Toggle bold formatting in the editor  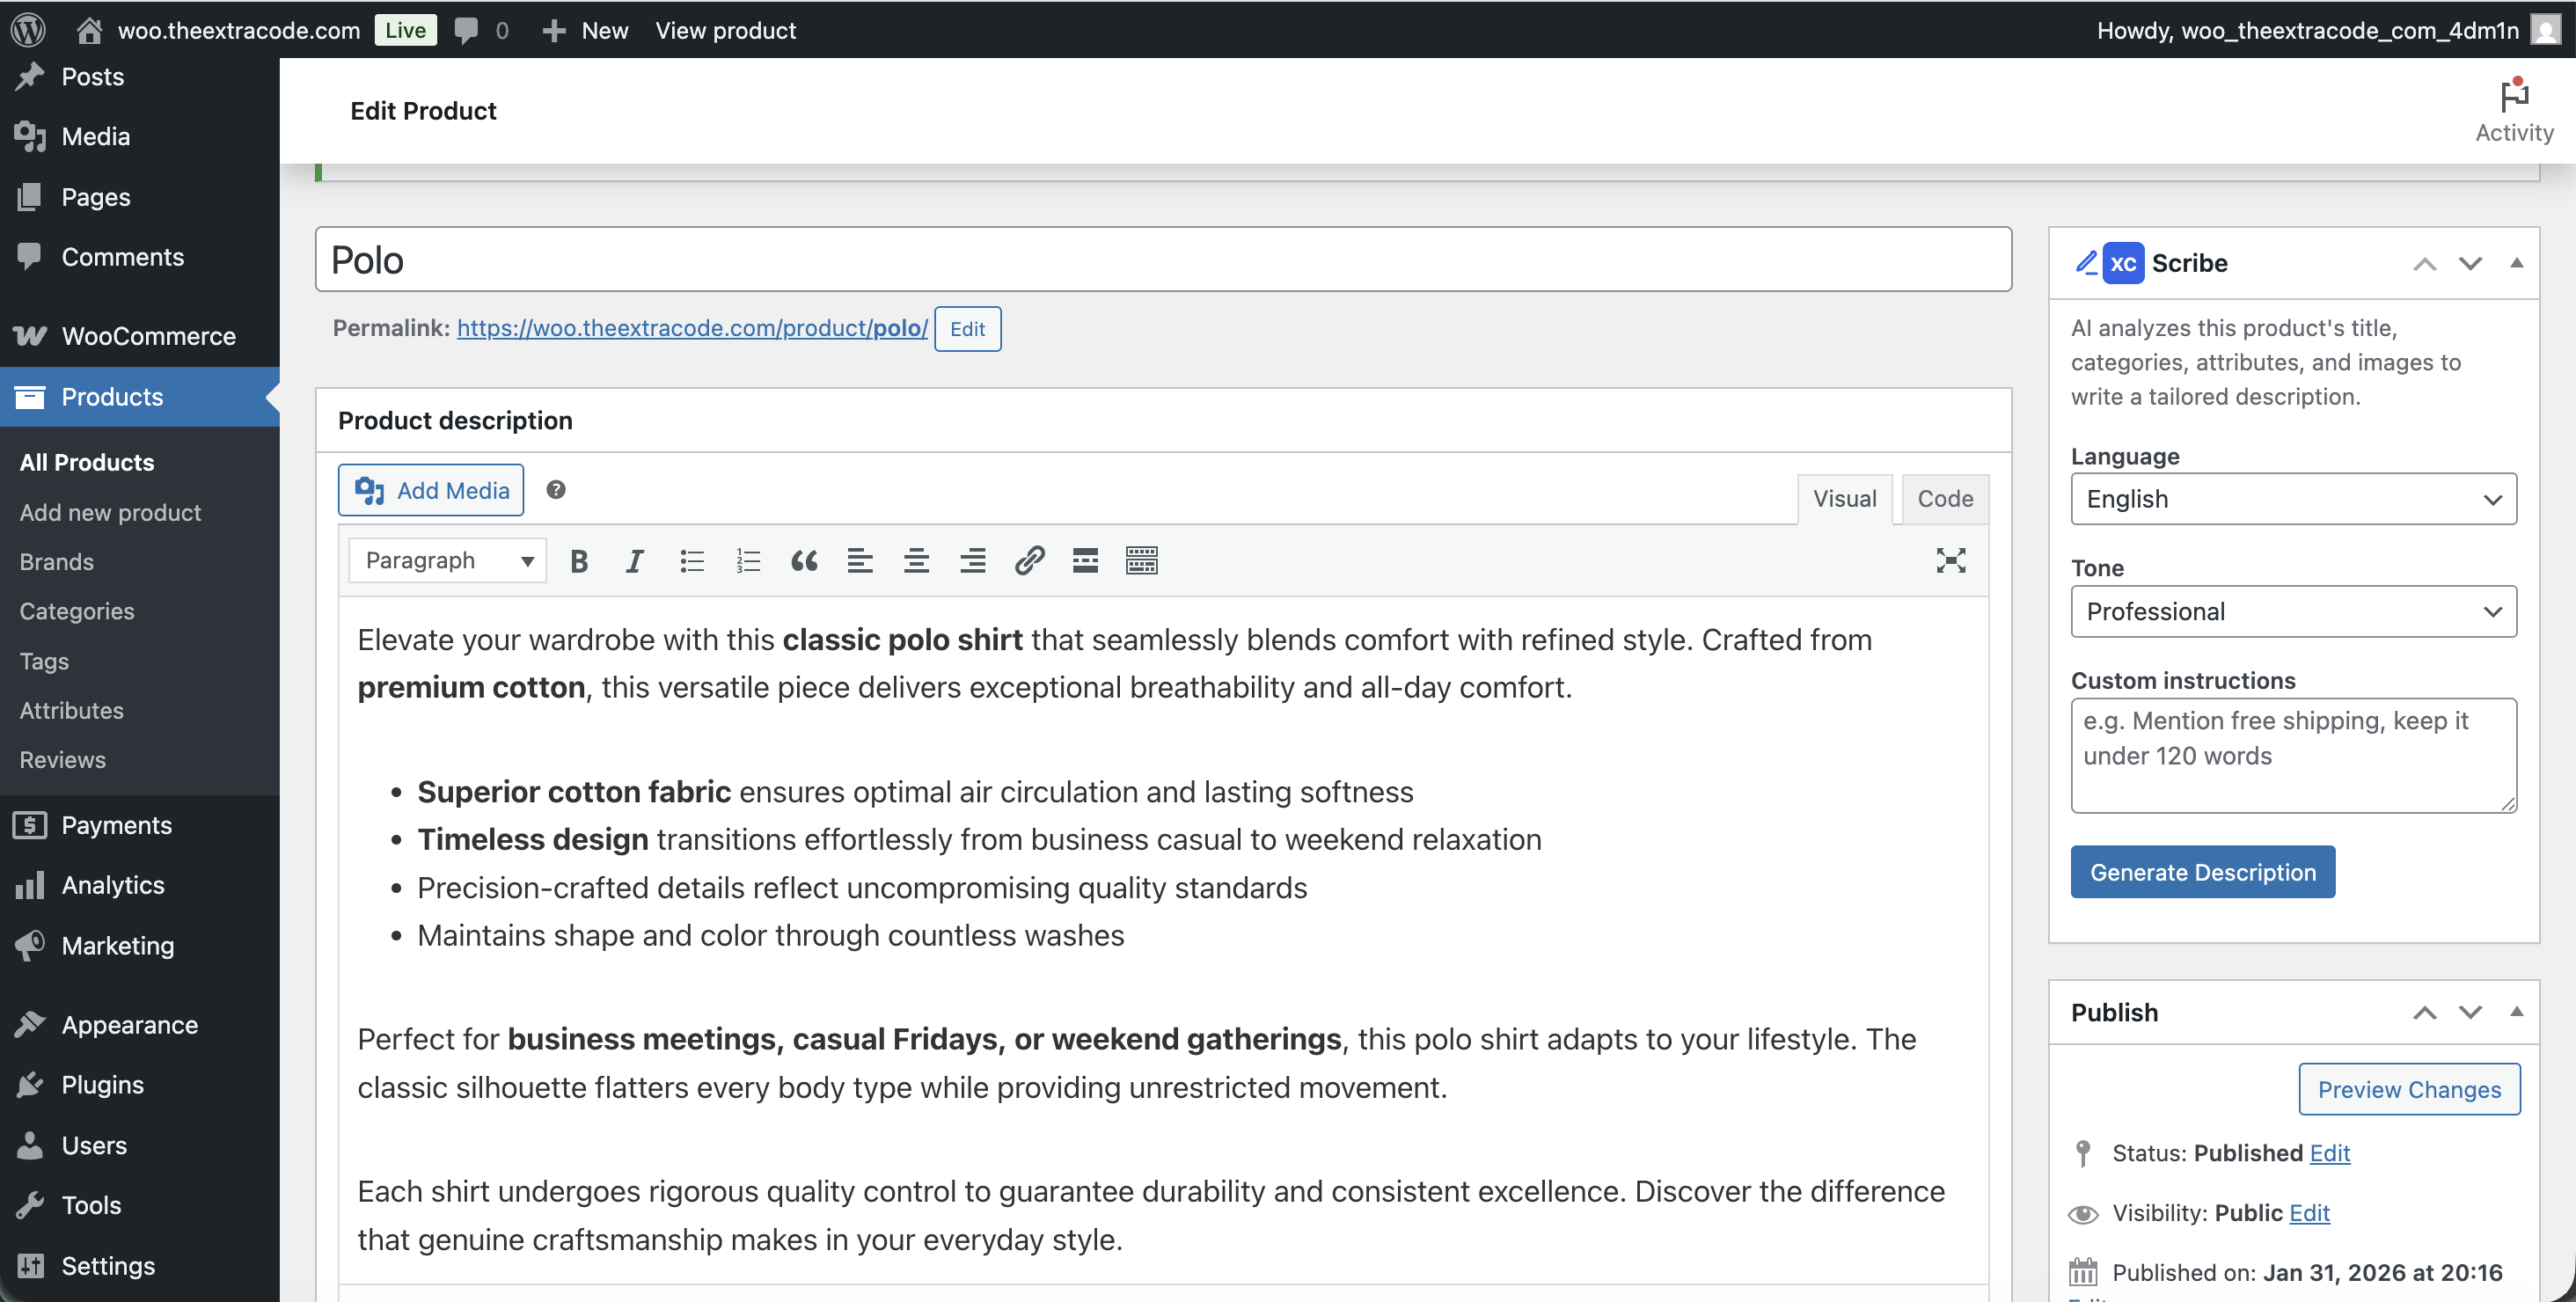click(578, 560)
